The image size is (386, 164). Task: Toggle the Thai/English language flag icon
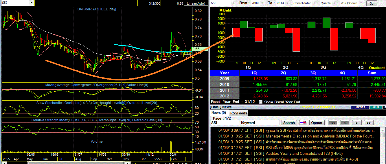point(303,122)
